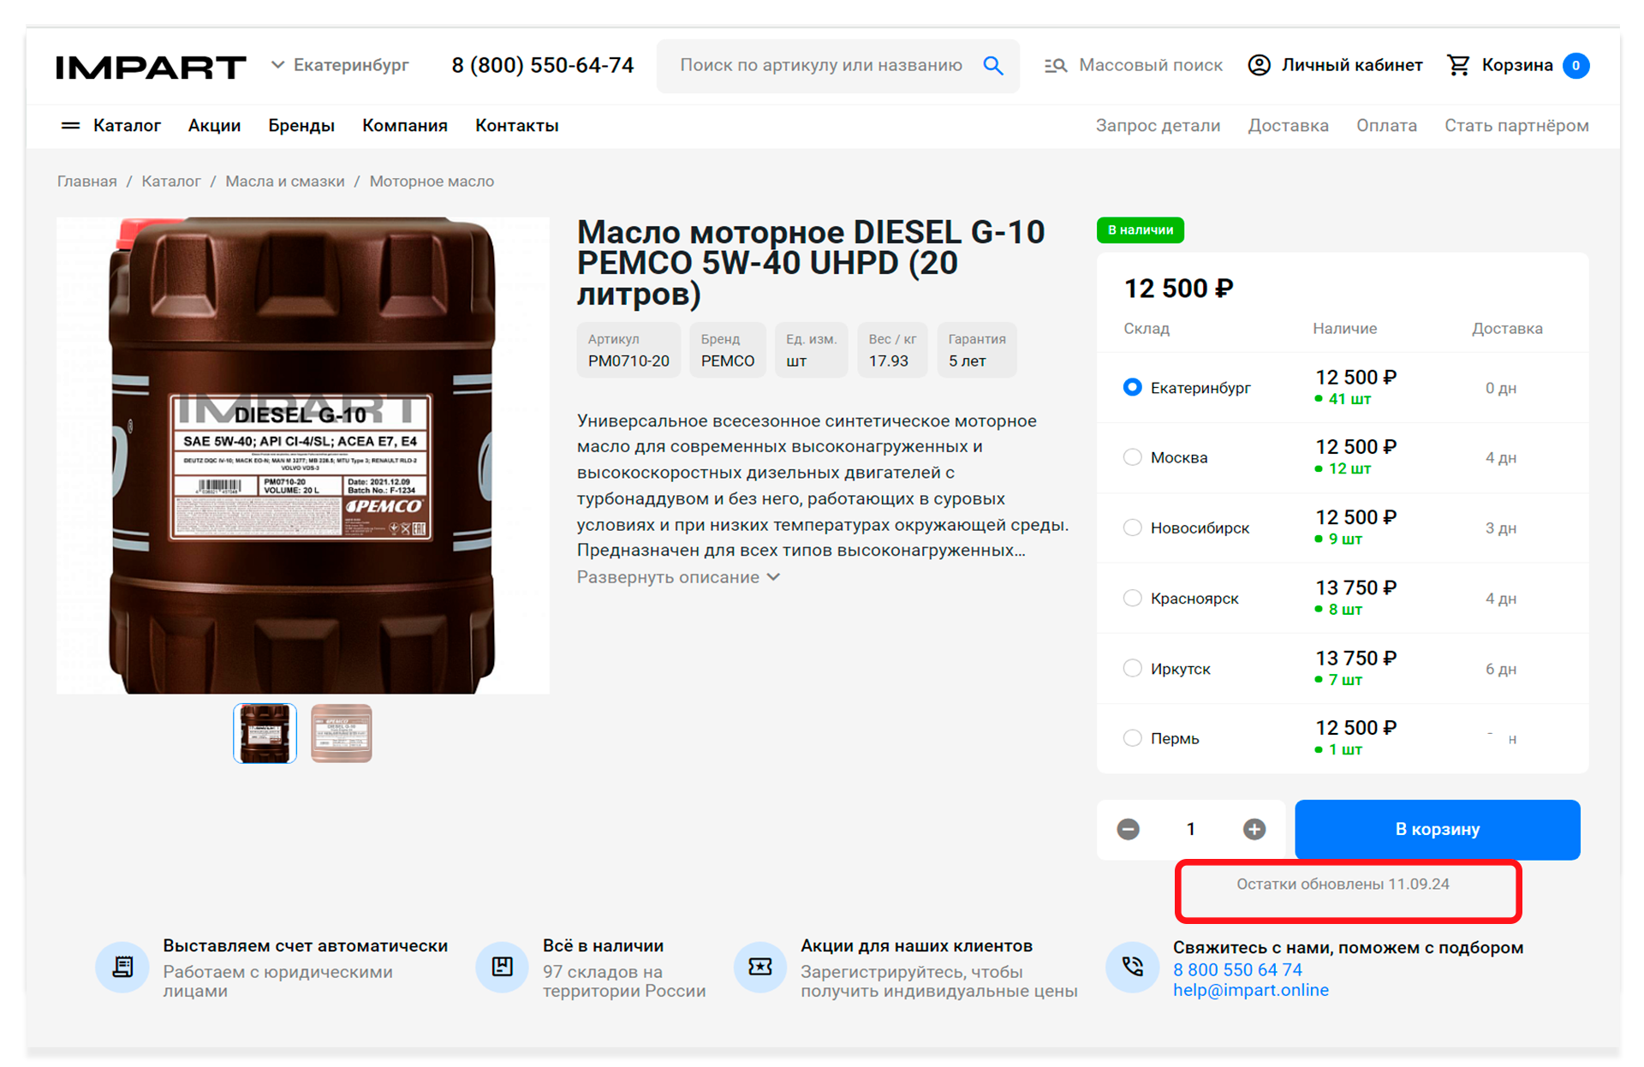The image size is (1644, 1067).
Task: Open the Оплата page link
Action: (x=1386, y=126)
